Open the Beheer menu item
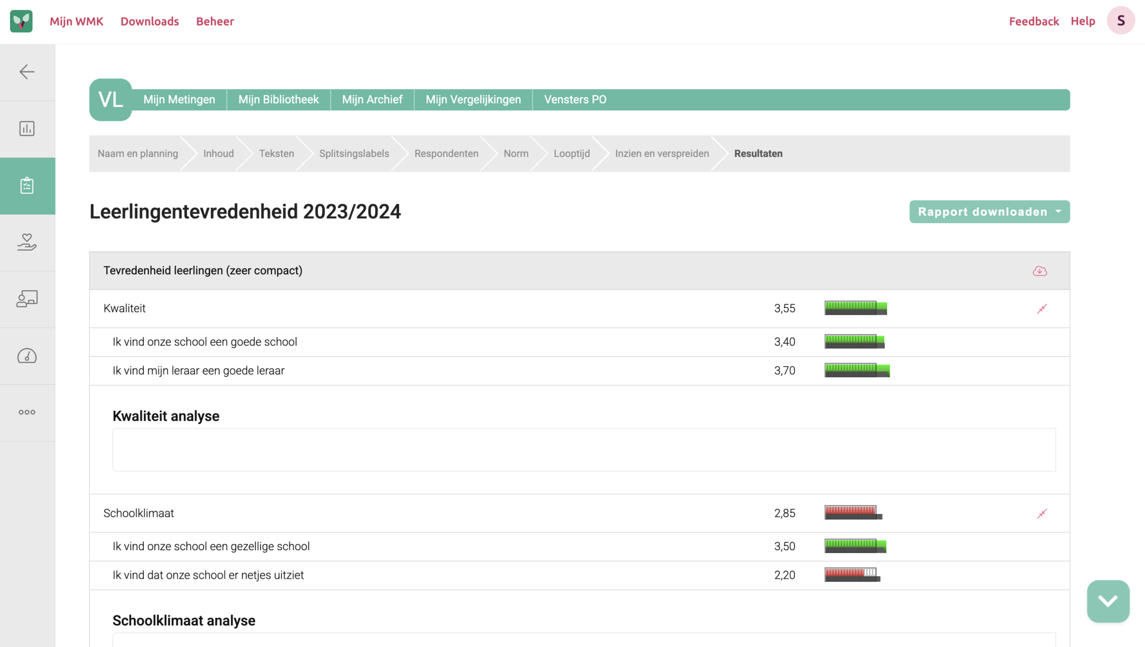The width and height of the screenshot is (1145, 647). click(215, 21)
